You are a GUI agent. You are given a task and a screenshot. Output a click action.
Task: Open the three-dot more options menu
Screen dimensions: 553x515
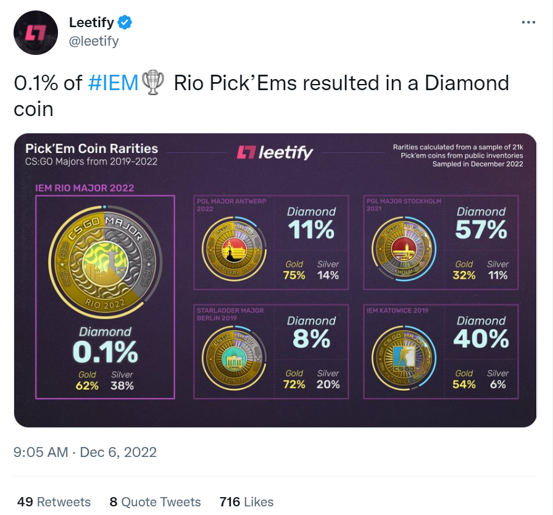point(528,22)
